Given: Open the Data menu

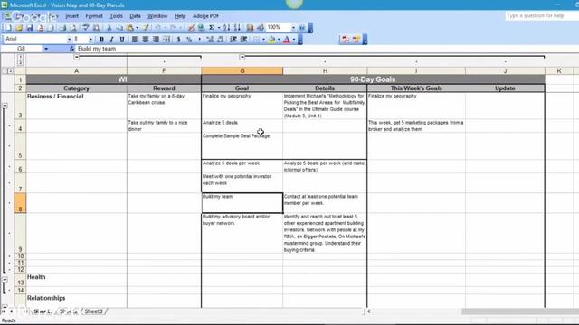Looking at the screenshot, I should 135,16.
